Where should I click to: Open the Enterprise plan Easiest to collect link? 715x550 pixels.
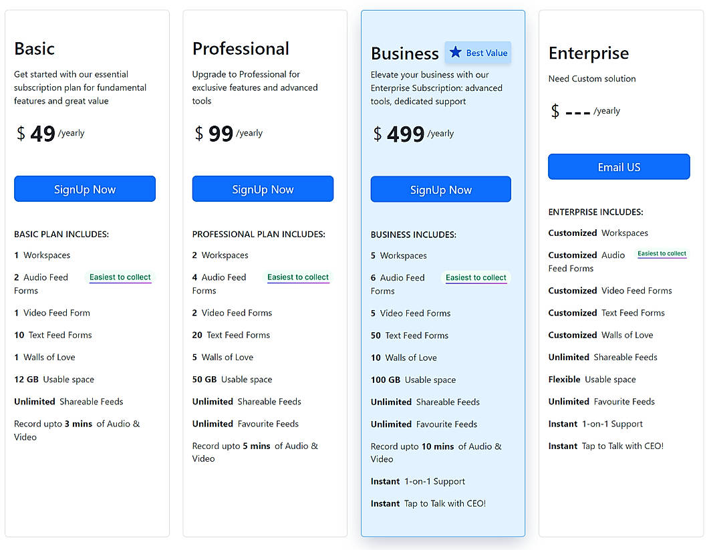point(662,254)
